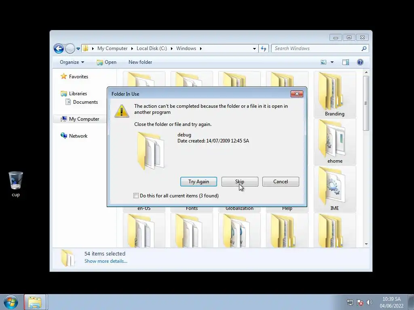
Task: Click the Forward navigation arrow
Action: click(x=70, y=48)
